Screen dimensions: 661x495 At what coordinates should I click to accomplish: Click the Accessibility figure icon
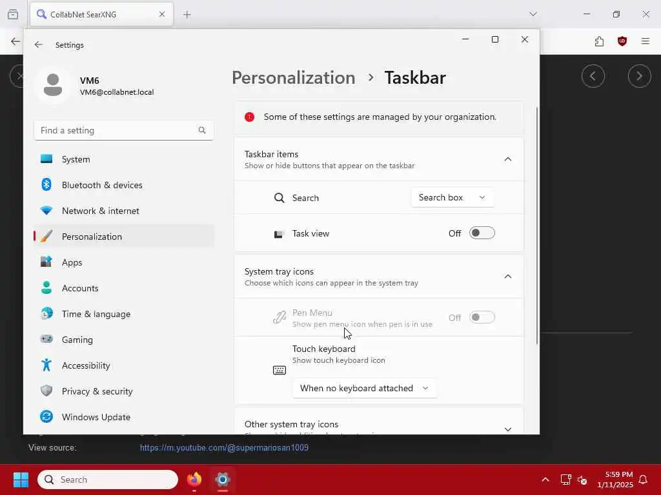[x=46, y=365]
